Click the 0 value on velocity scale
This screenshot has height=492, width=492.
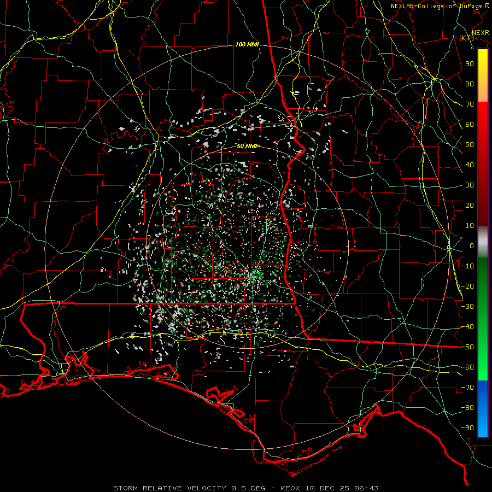point(472,245)
